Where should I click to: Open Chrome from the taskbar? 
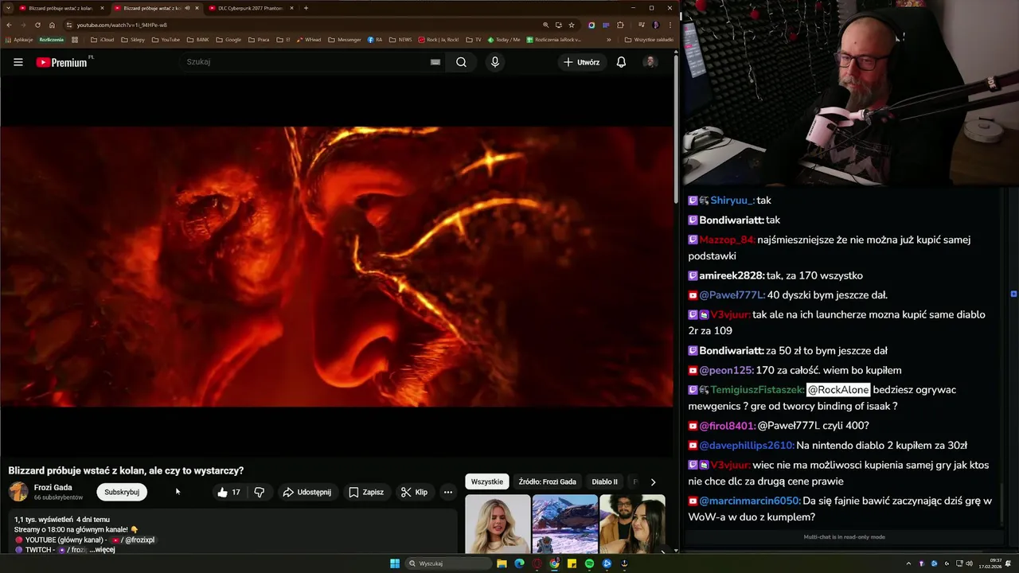click(x=554, y=563)
